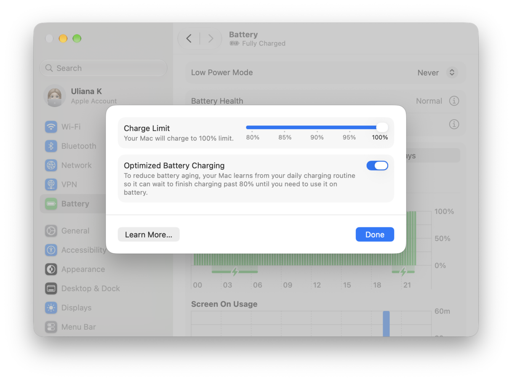
Task: Set Charge Limit slider to 80% tick
Action: click(x=252, y=131)
